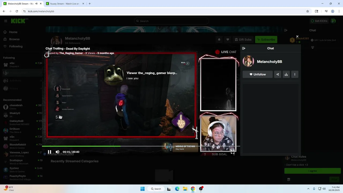Image resolution: width=343 pixels, height=193 pixels.
Task: Click the Unfollow button in clip panel
Action: [258, 75]
